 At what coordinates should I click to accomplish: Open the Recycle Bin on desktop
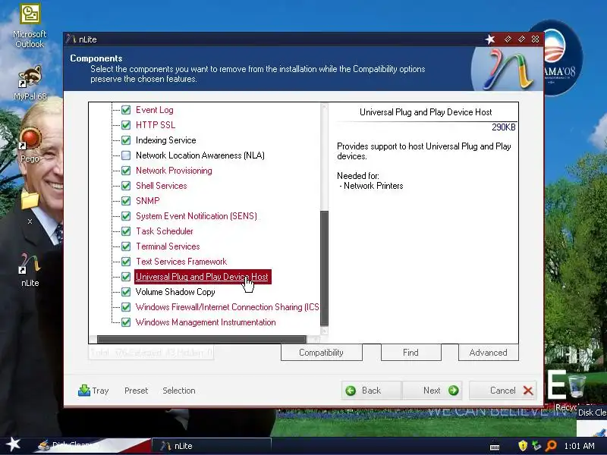(x=577, y=391)
